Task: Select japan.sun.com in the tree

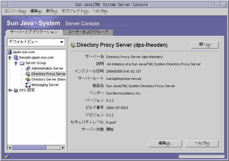Action: tap(24, 52)
